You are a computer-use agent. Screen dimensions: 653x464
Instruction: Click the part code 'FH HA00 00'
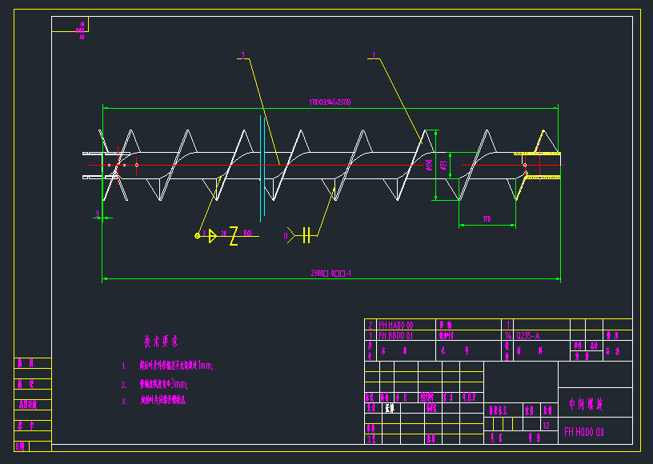tap(396, 325)
